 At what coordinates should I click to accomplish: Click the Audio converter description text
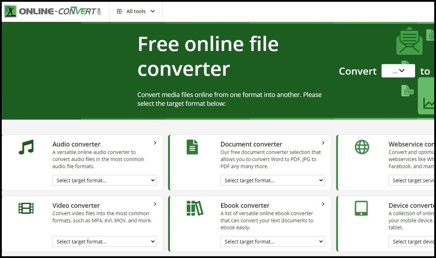[98, 159]
